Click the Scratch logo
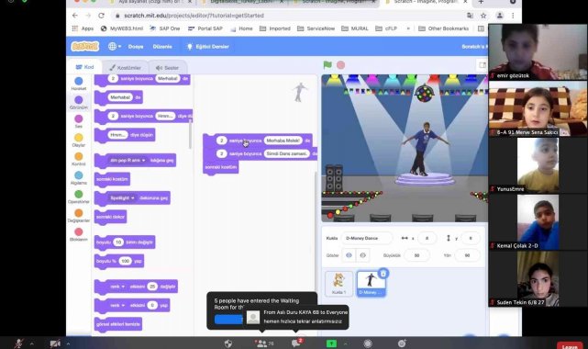 [x=84, y=47]
